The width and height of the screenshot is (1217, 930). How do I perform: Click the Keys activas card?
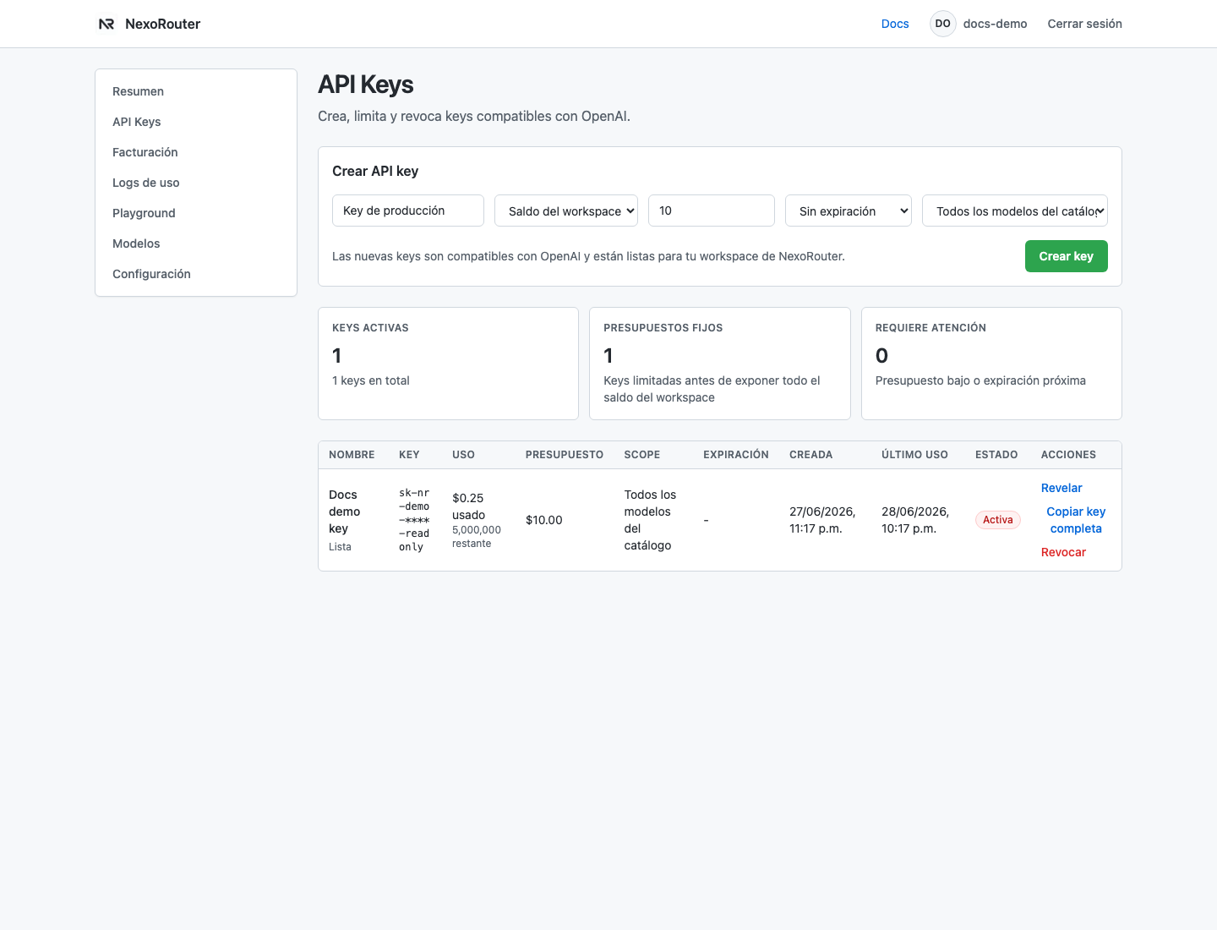[448, 364]
